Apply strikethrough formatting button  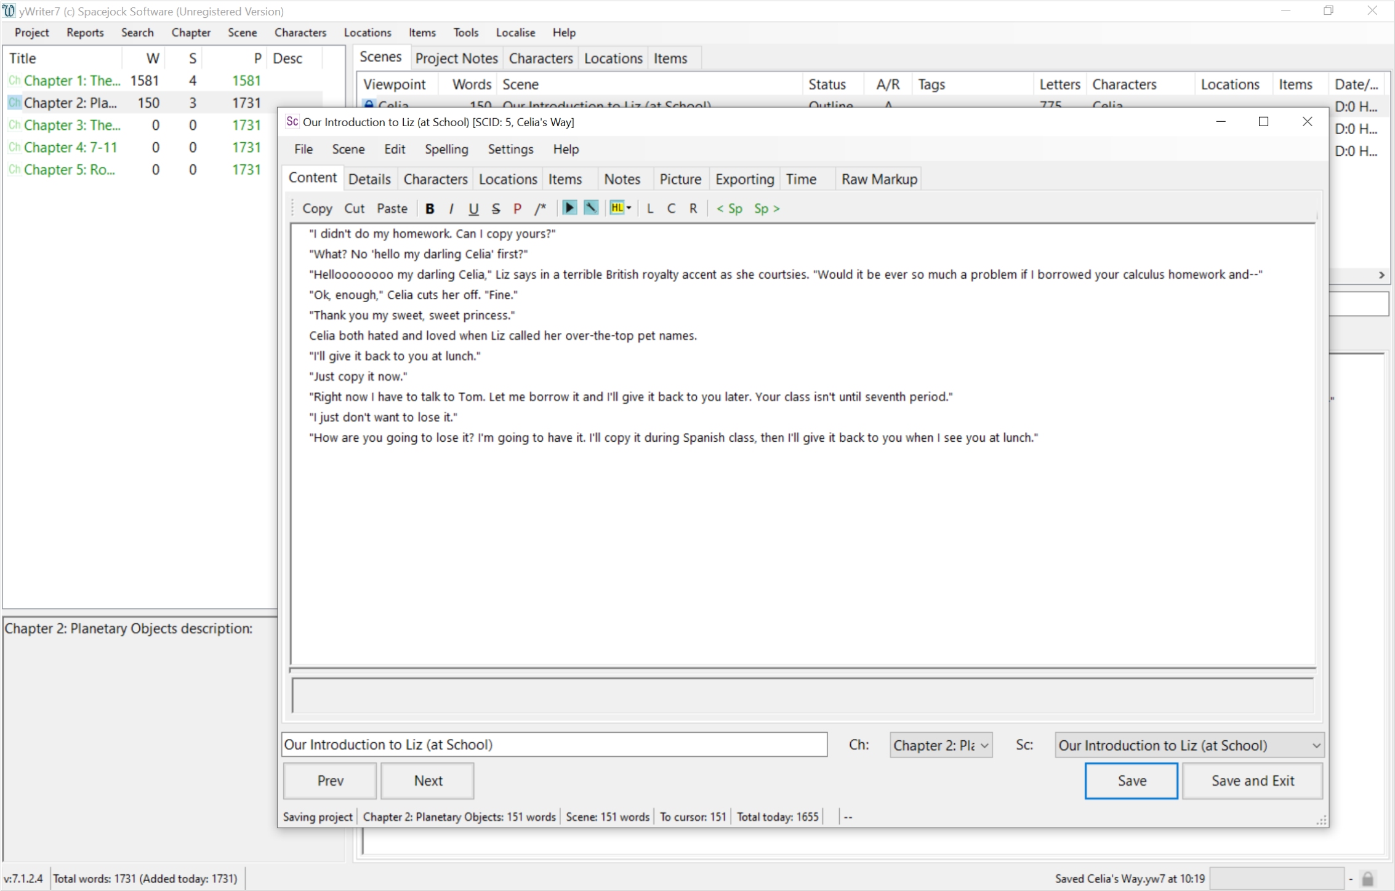pos(496,209)
